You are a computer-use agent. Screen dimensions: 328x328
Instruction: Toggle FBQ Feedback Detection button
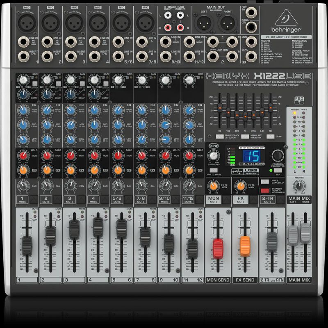(220, 137)
